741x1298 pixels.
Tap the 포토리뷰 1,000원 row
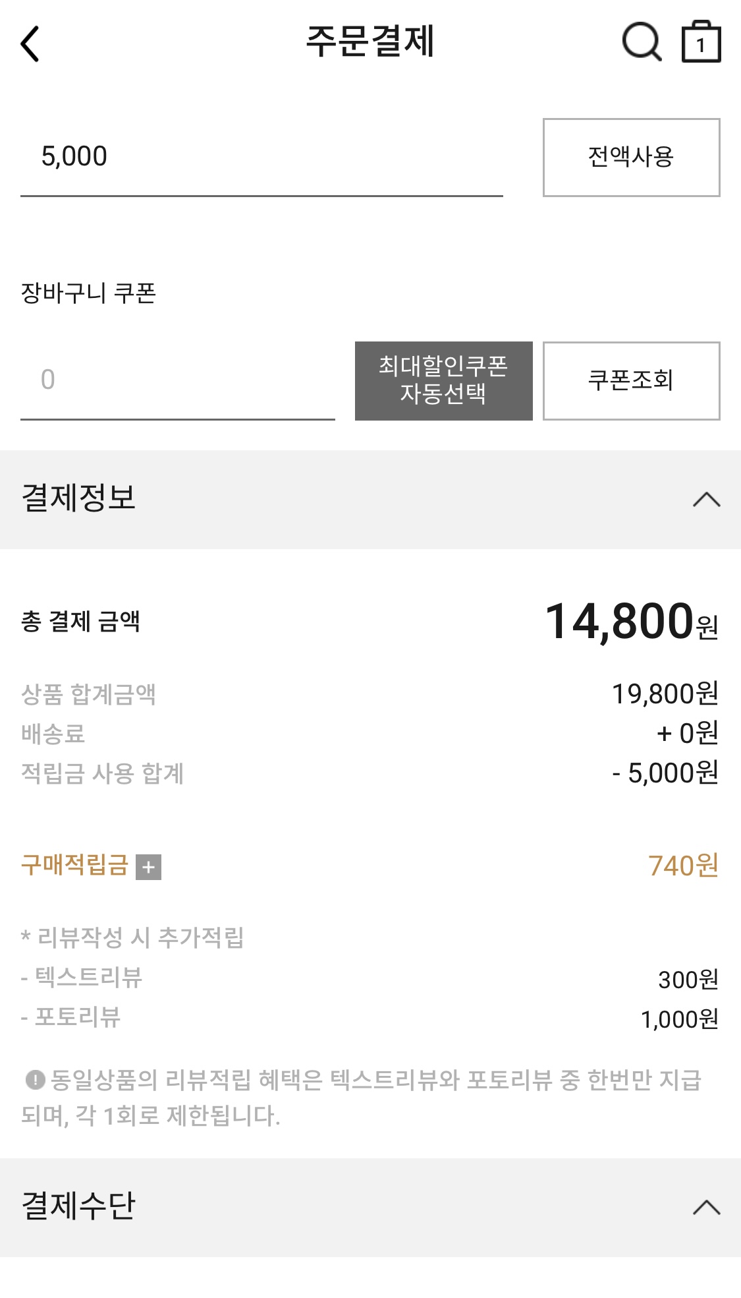[370, 1018]
